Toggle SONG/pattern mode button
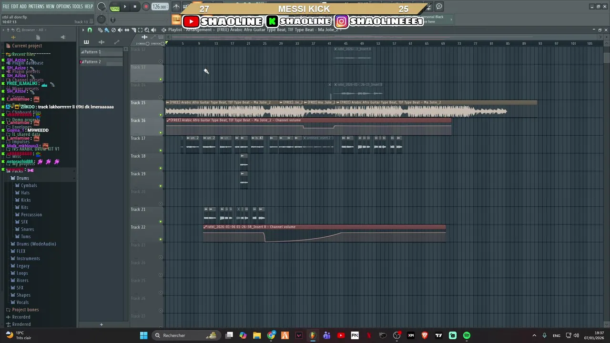This screenshot has width=610, height=343. [x=115, y=7]
